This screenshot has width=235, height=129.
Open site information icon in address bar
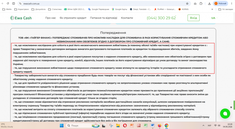coord(21,4)
